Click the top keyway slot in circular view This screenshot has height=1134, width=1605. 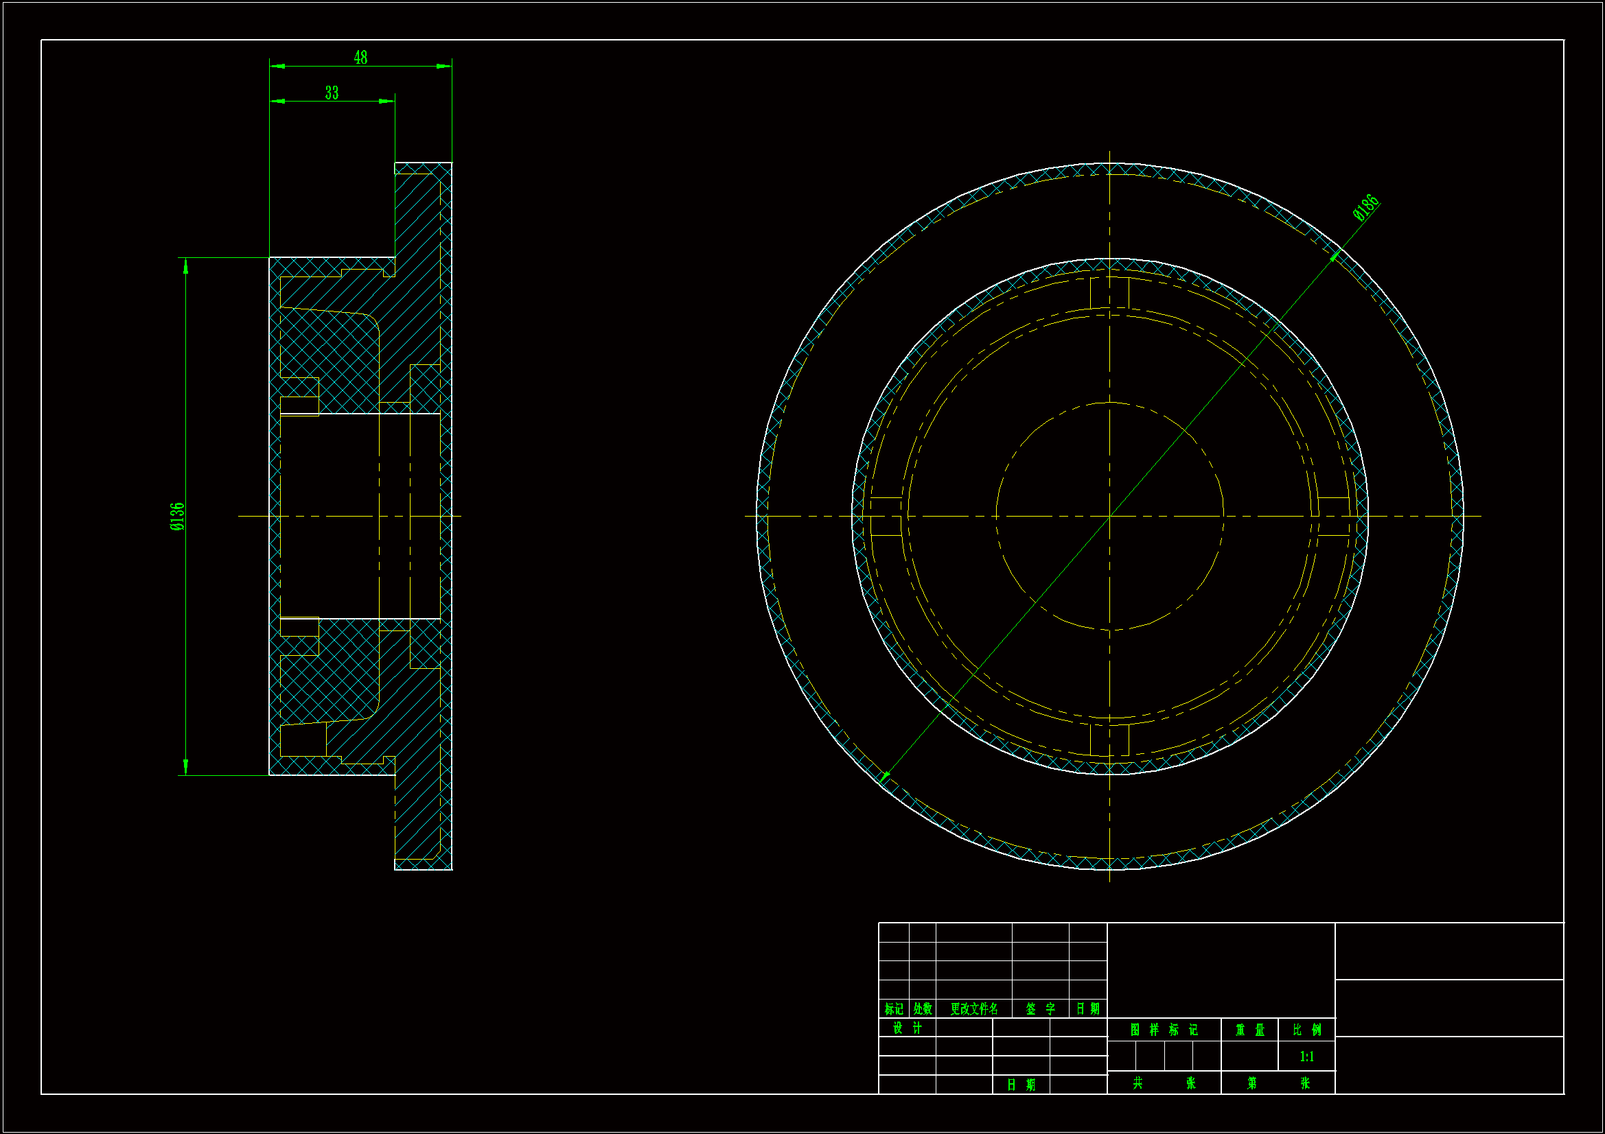click(x=1109, y=293)
